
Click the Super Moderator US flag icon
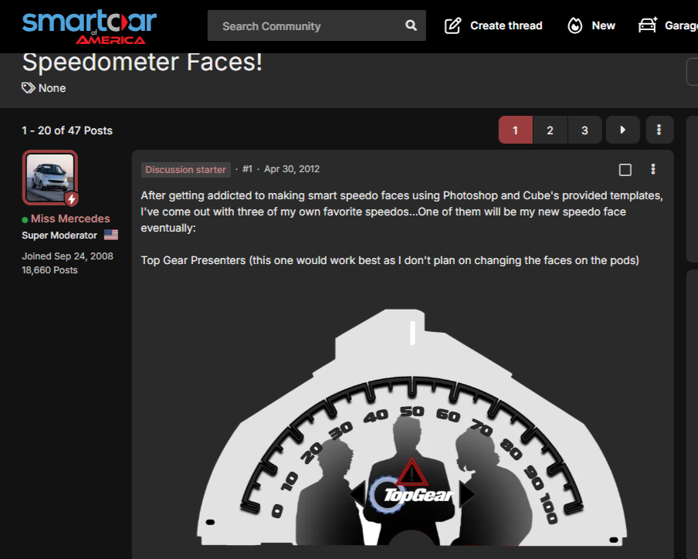point(111,235)
